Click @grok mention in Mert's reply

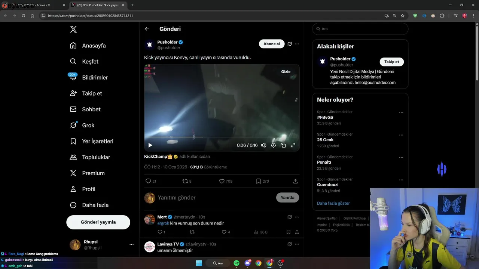coord(163,223)
